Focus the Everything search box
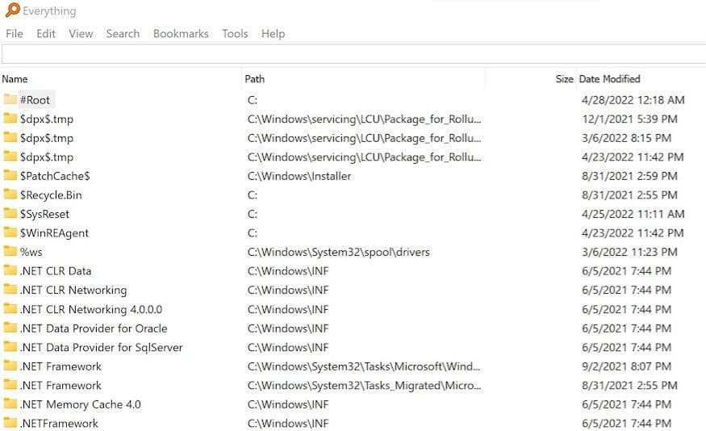This screenshot has height=431, width=706. click(354, 55)
